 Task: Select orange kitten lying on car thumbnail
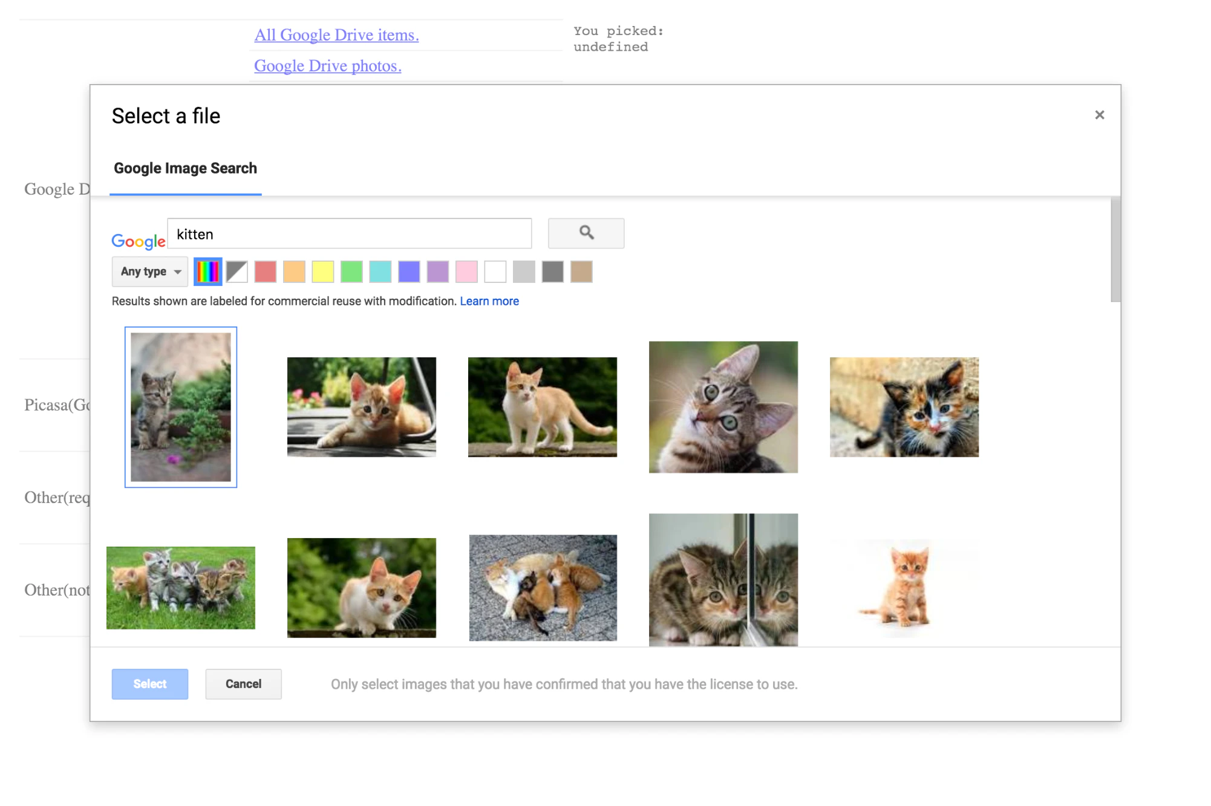(362, 407)
